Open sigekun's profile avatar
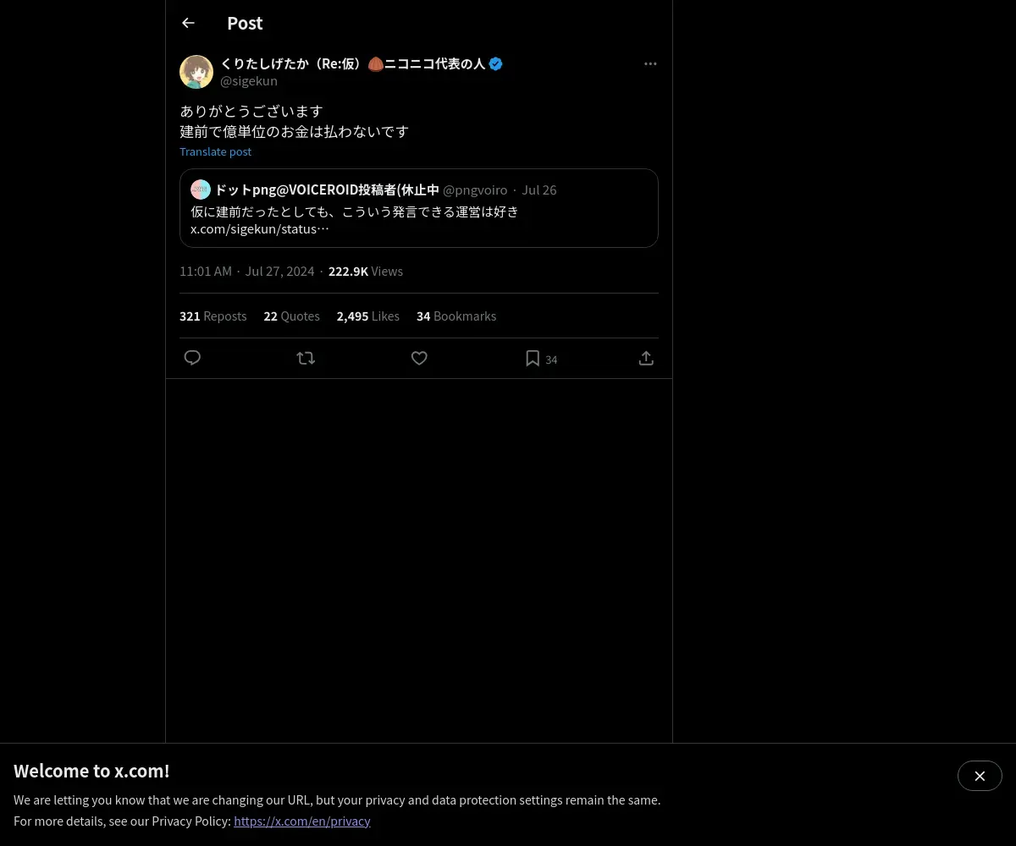This screenshot has height=846, width=1016. pos(196,72)
